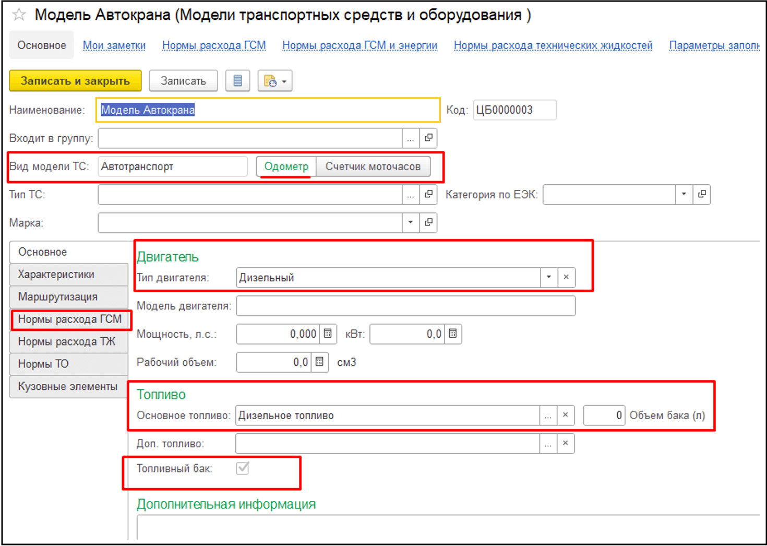
Task: Click the list/report icon in toolbar
Action: point(237,81)
